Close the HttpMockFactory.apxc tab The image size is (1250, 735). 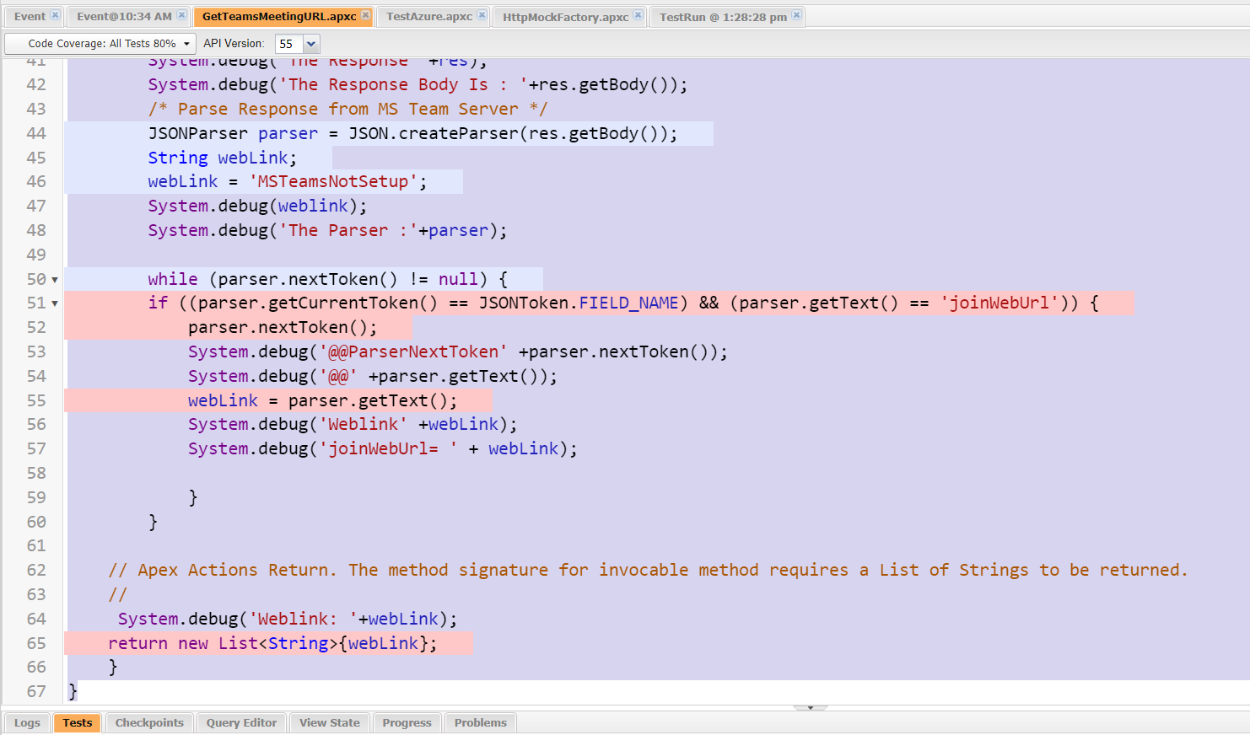[638, 15]
